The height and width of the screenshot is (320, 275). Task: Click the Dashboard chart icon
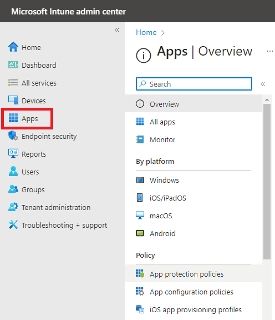[x=13, y=64]
